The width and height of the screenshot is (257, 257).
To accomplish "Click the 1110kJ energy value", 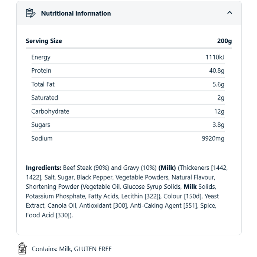I will pos(215,57).
